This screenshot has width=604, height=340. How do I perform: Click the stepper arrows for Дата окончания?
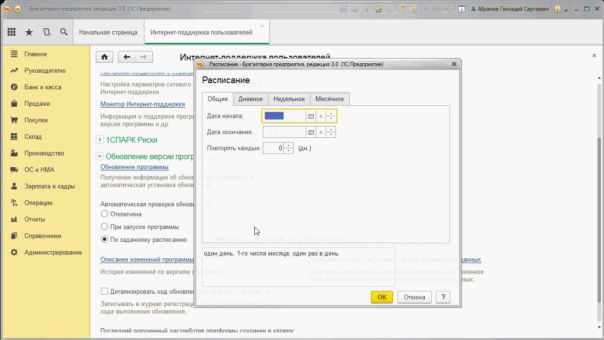click(331, 132)
